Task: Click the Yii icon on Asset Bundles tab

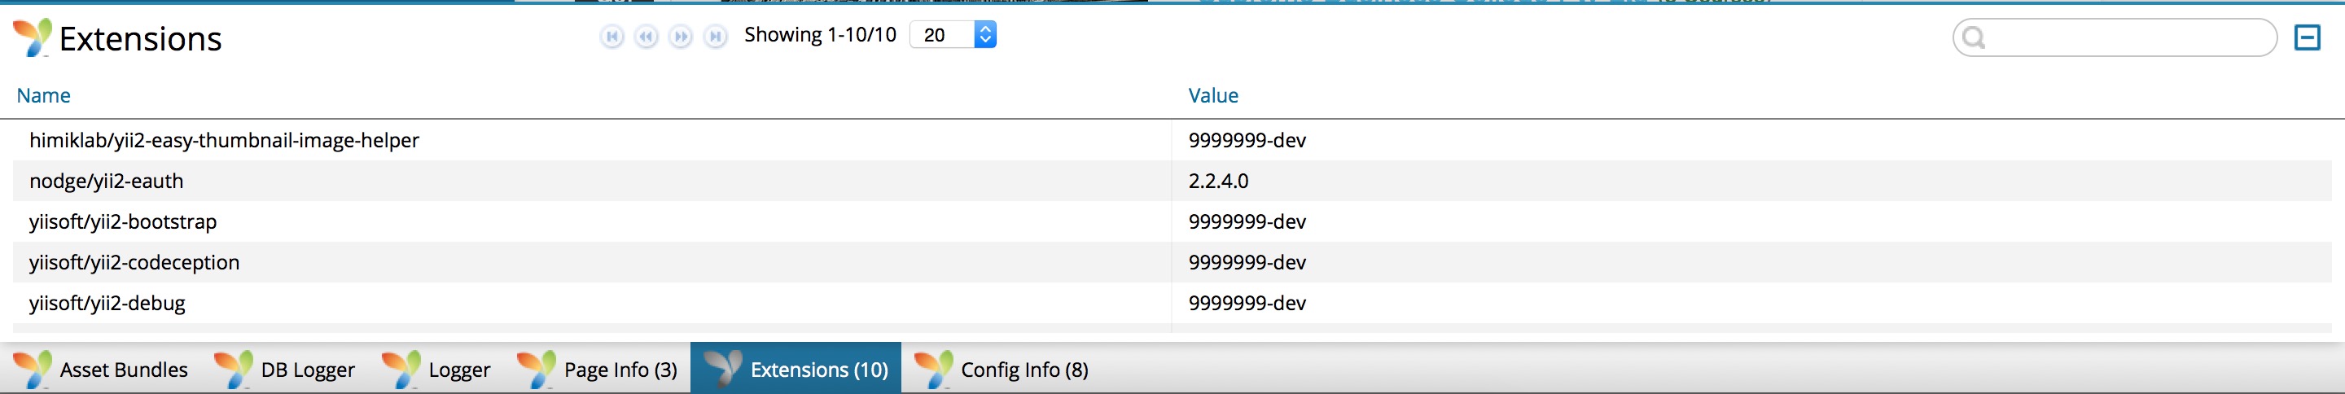Action: tap(33, 370)
